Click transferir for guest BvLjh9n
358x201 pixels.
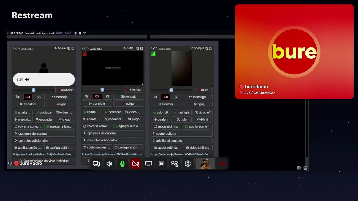pos(28,104)
